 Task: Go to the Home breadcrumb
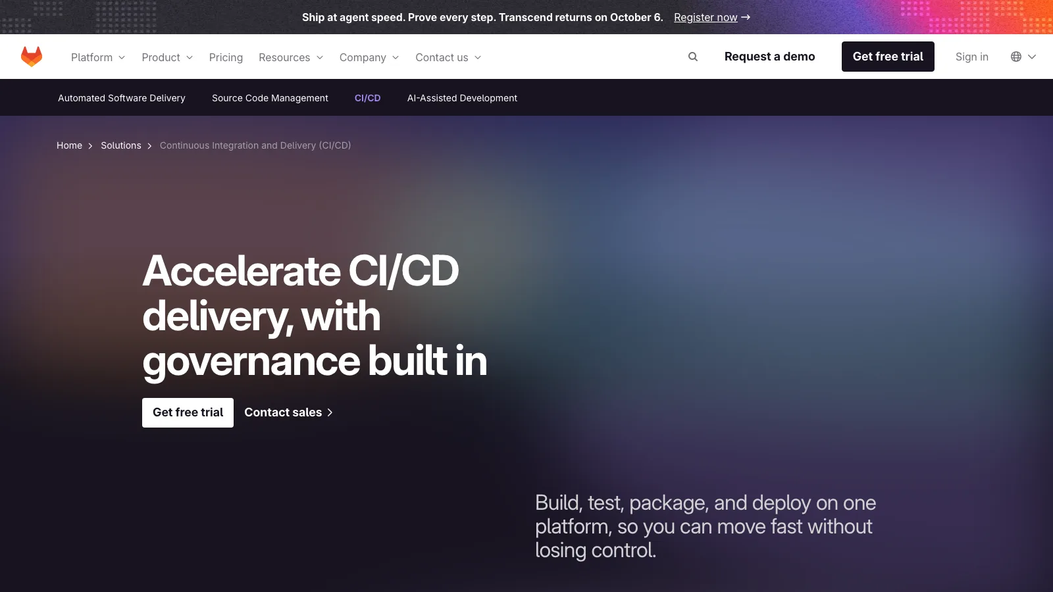coord(69,145)
